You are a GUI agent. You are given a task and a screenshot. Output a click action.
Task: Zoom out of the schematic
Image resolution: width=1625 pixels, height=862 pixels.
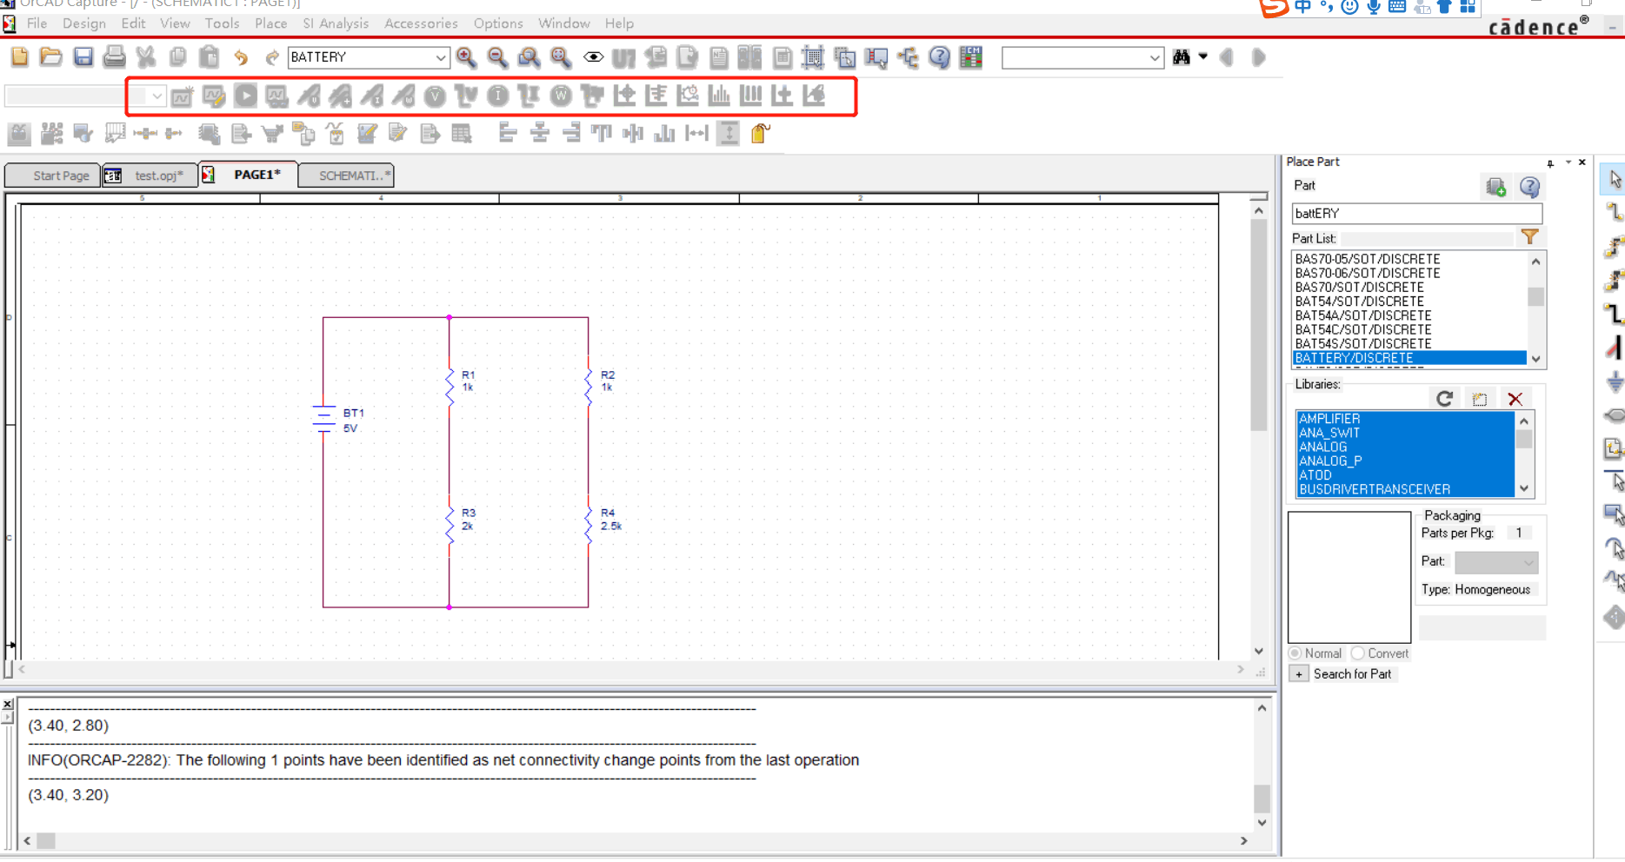click(497, 57)
